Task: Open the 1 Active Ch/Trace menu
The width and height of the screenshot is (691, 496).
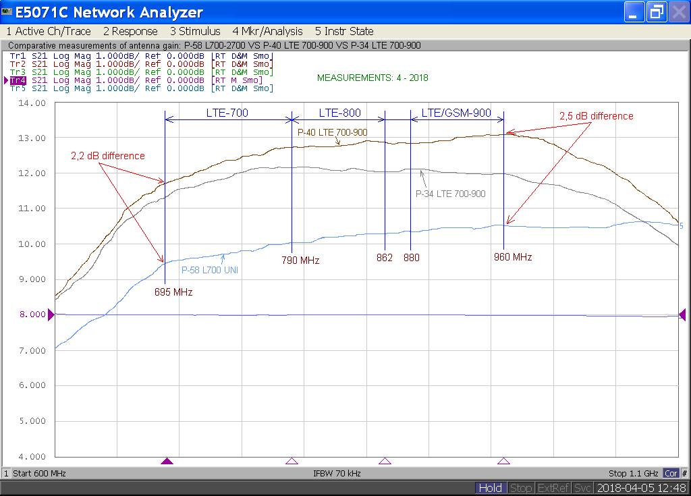Action: [48, 31]
